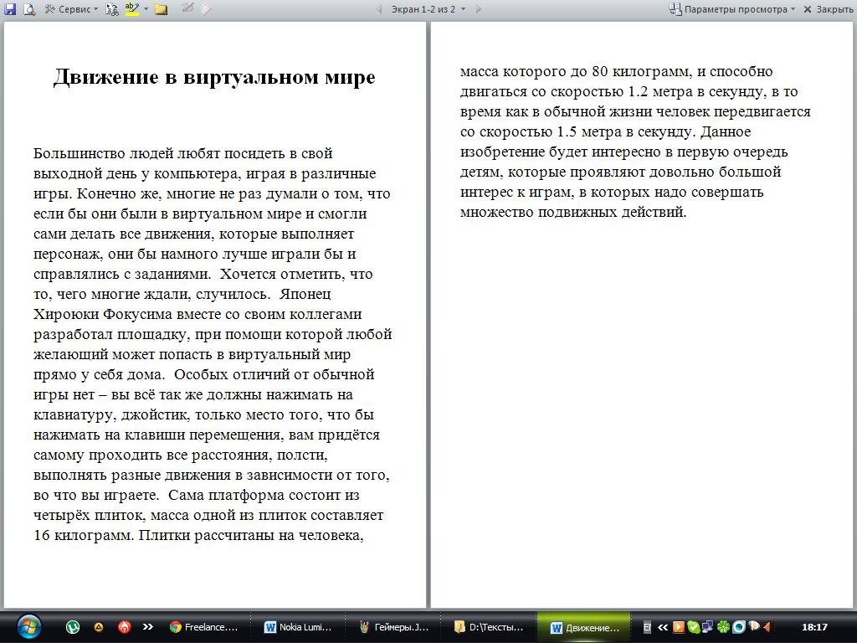Insert a new comment note icon

(x=160, y=8)
